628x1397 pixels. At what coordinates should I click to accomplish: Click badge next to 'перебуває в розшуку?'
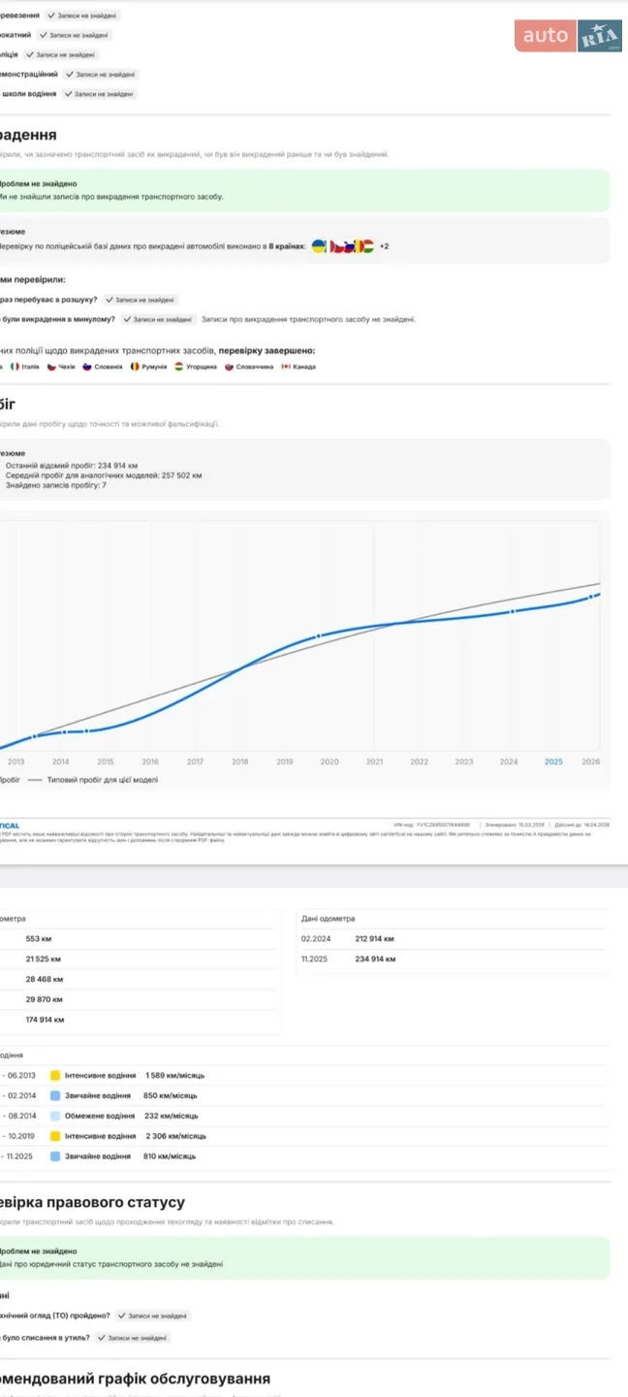coord(141,300)
